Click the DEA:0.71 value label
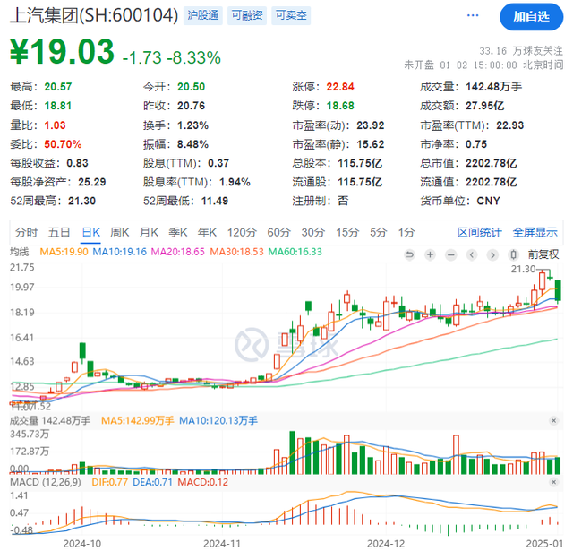This screenshot has height=551, width=573. click(x=152, y=482)
